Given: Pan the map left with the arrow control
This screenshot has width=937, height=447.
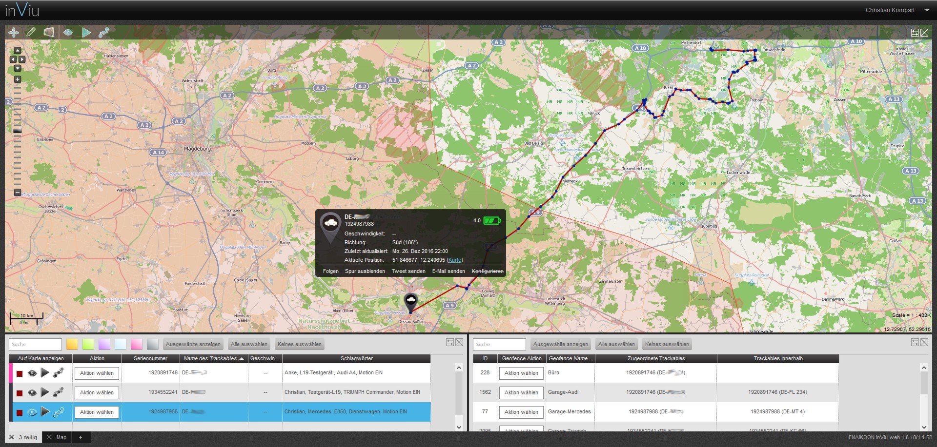Looking at the screenshot, I should point(13,59).
